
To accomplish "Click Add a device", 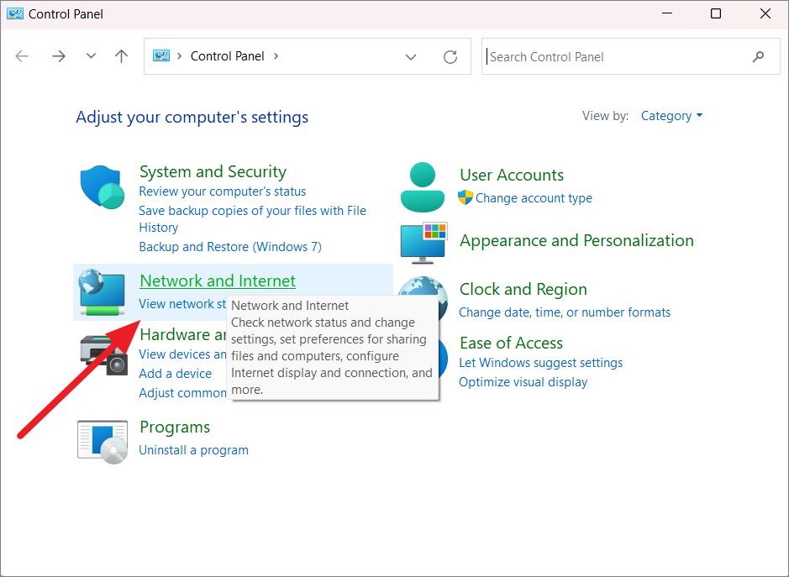I will 175,374.
